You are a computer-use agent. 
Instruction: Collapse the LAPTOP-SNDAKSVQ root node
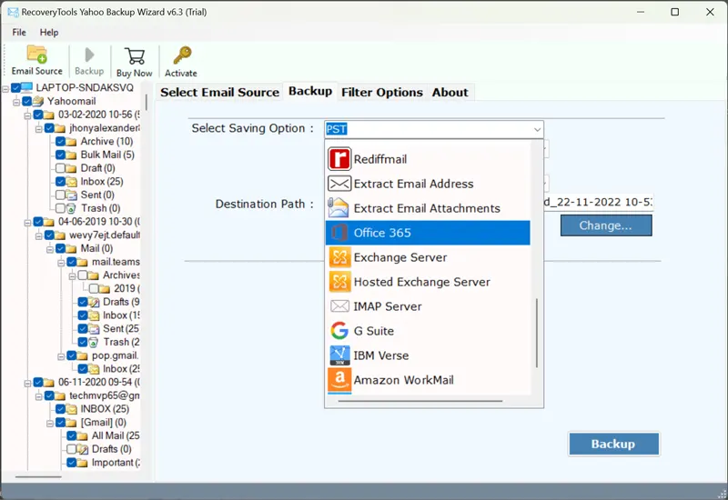click(6, 88)
